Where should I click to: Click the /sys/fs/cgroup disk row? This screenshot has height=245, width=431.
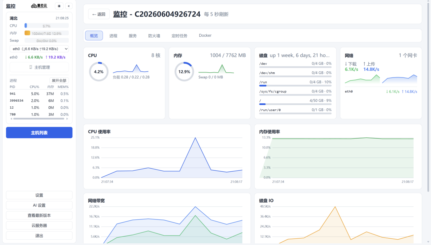click(x=295, y=93)
